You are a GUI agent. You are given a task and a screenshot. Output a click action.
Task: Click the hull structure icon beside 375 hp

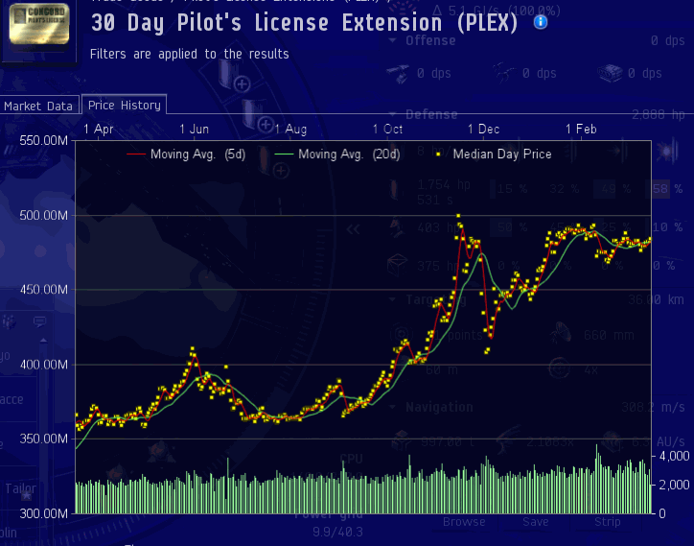397,265
